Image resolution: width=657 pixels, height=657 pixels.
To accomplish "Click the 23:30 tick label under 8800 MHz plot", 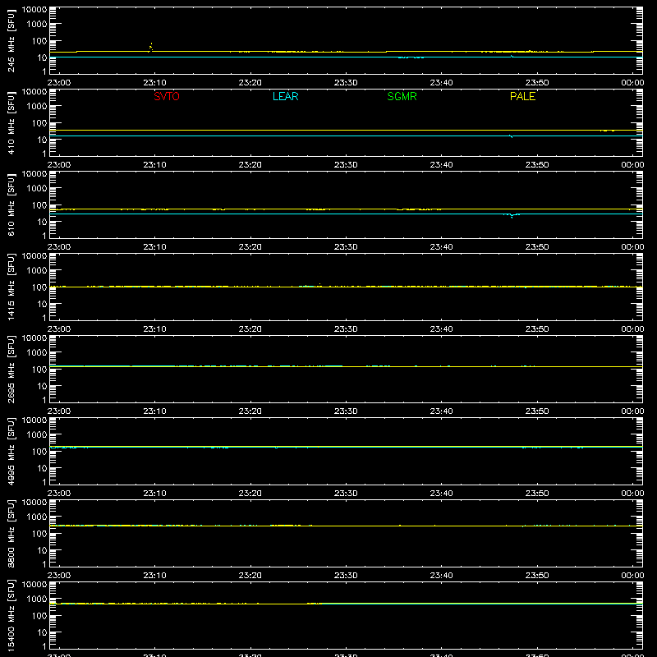I will pos(346,576).
